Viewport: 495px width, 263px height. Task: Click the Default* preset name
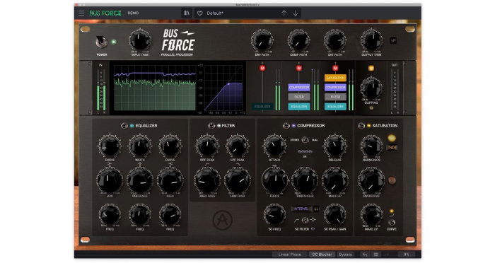pyautogui.click(x=215, y=13)
